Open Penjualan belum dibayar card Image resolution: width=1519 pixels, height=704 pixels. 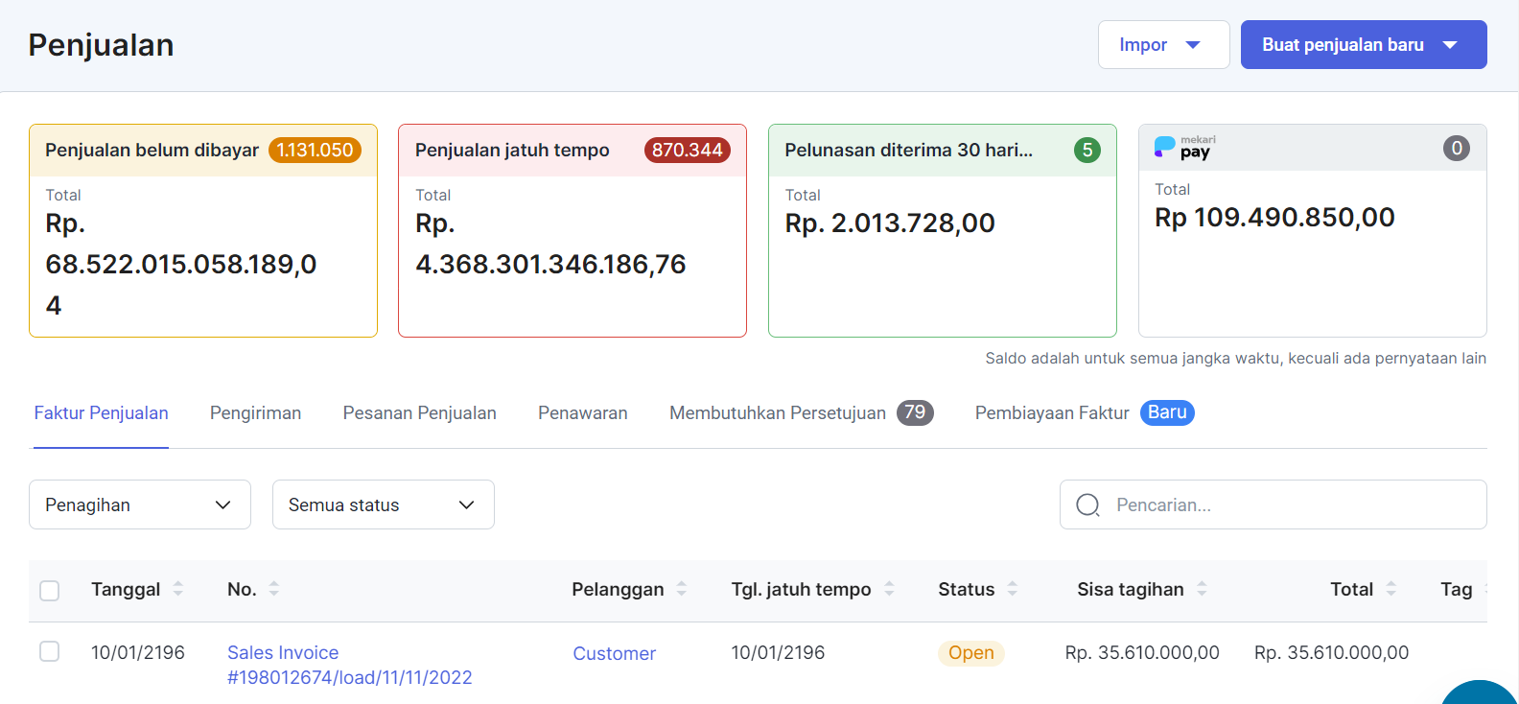point(203,230)
